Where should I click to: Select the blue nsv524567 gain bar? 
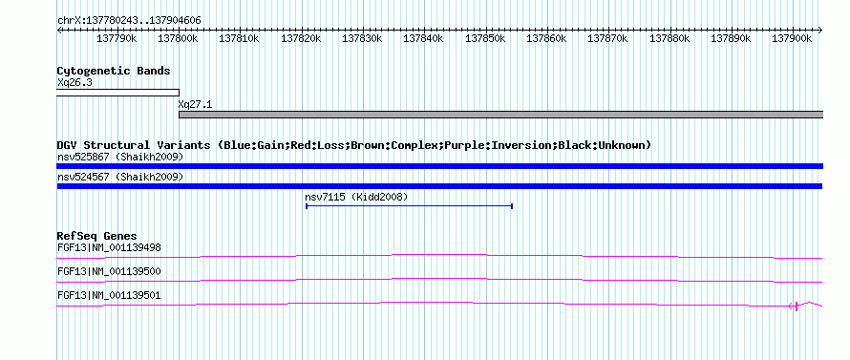440,186
